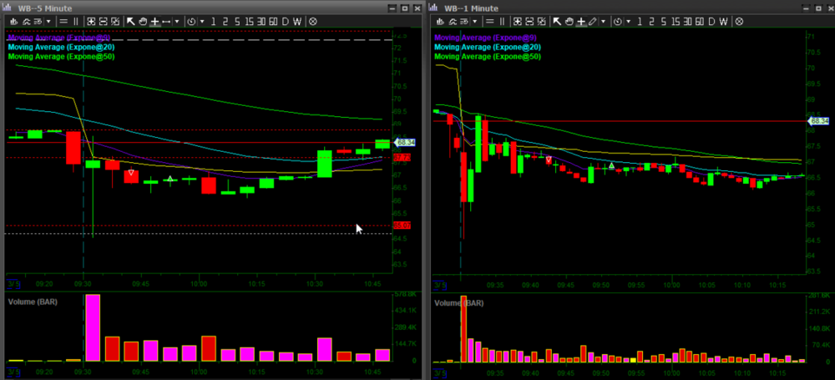Click the horizontal lines icon in 5 Minute toolbar

(x=62, y=21)
